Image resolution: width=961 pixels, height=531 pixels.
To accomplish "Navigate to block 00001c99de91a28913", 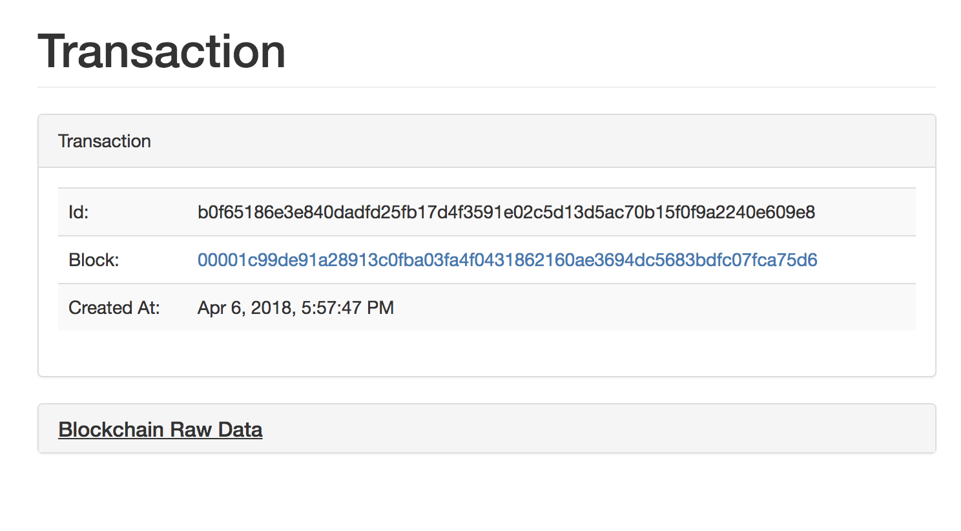I will point(507,260).
